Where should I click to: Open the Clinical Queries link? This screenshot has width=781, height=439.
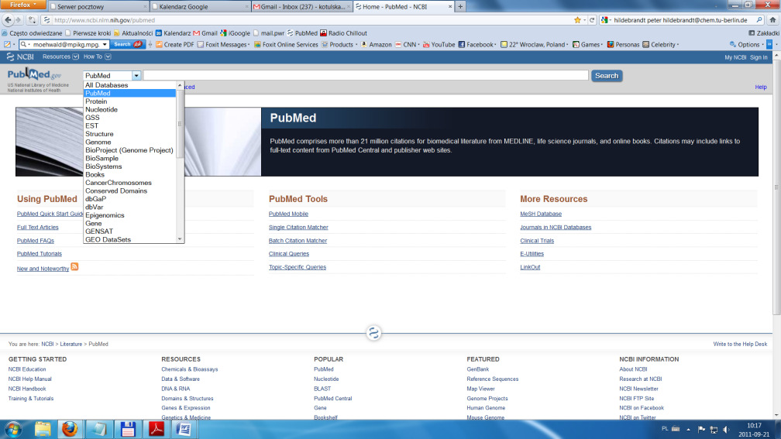(289, 253)
